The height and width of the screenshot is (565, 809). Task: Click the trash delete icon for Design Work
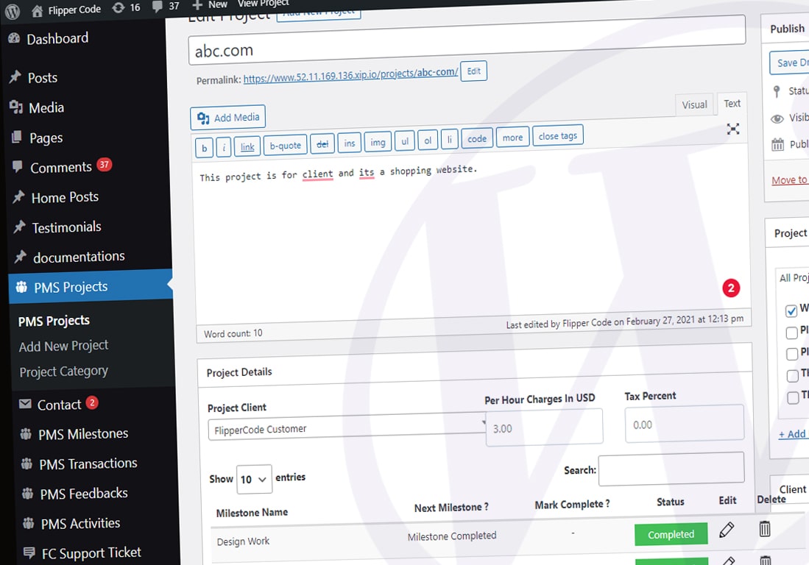765,529
